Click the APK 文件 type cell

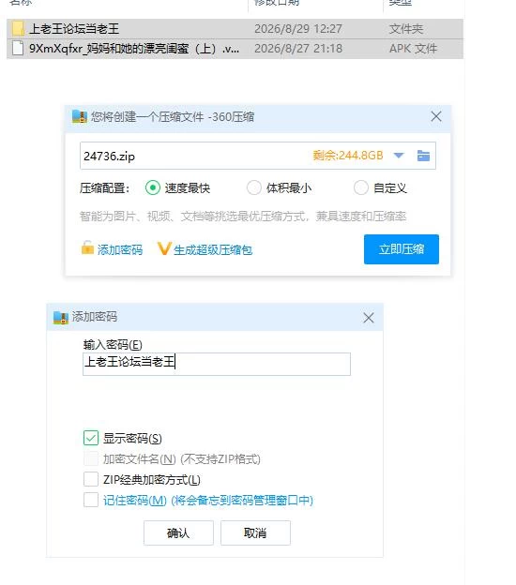[x=413, y=49]
